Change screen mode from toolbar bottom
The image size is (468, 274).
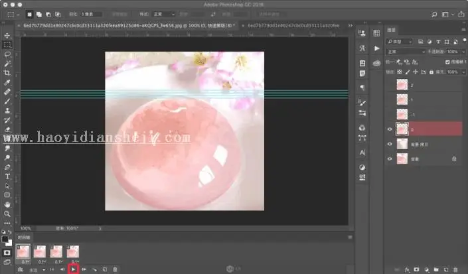(7, 262)
